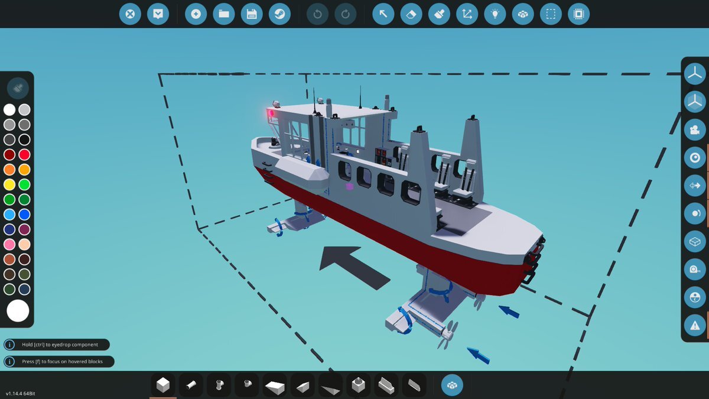Image resolution: width=709 pixels, height=399 pixels.
Task: Open the component inventory blue button
Action: pyautogui.click(x=453, y=385)
